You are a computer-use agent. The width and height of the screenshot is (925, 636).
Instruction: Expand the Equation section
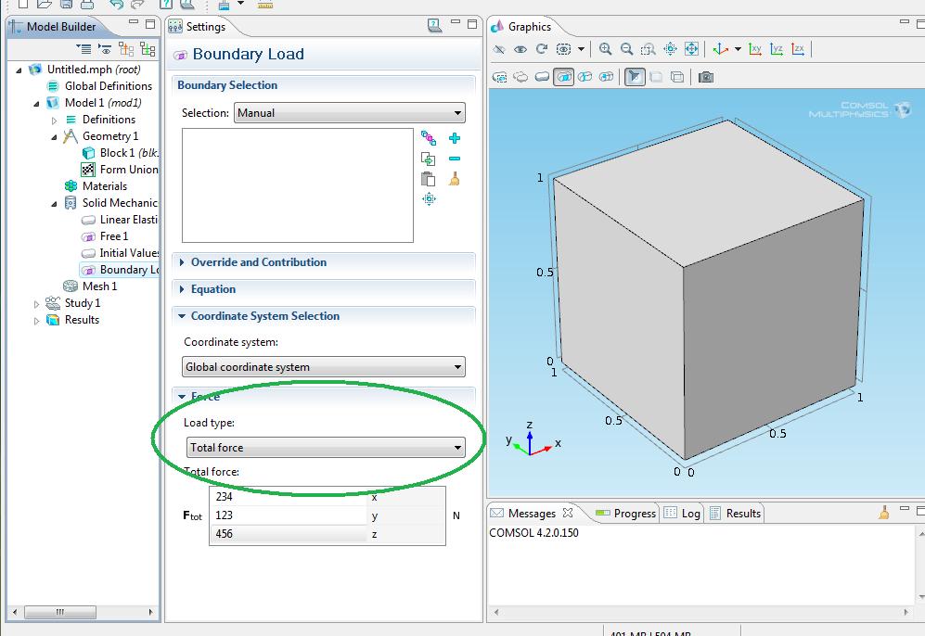point(213,289)
